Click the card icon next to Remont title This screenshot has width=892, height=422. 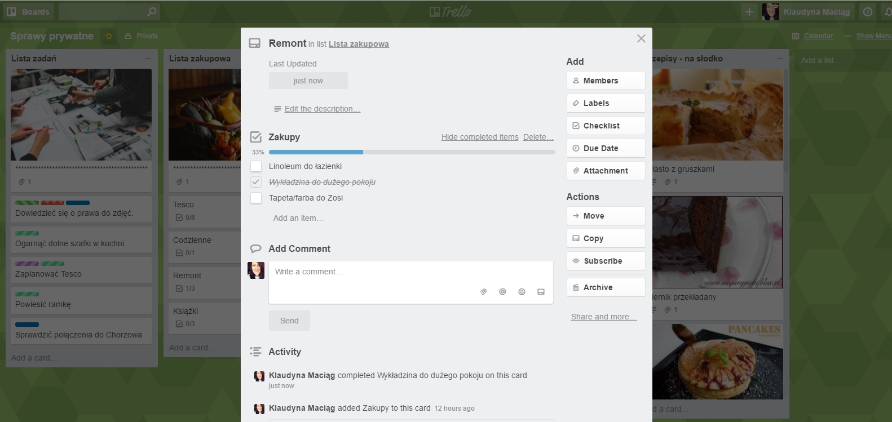point(255,43)
